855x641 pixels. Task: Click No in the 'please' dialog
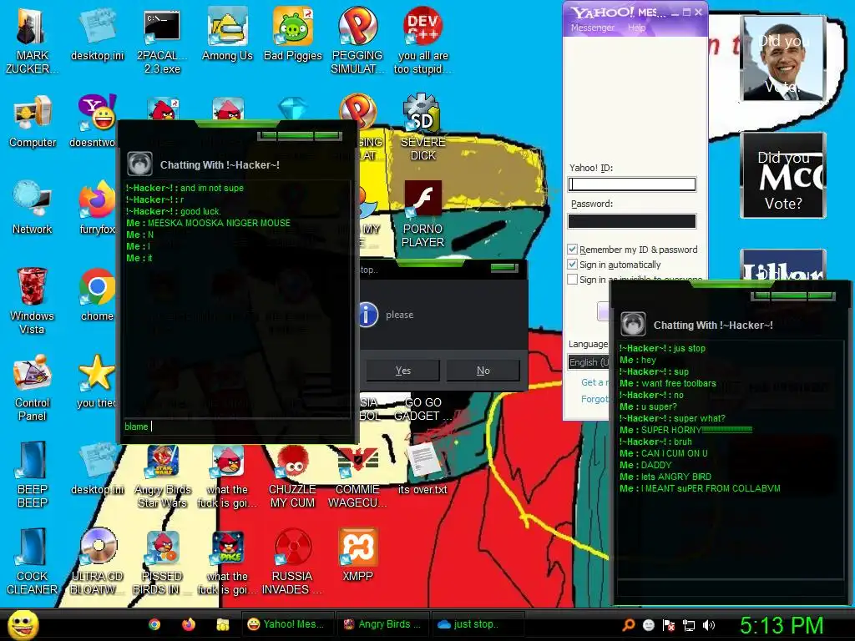tap(483, 371)
